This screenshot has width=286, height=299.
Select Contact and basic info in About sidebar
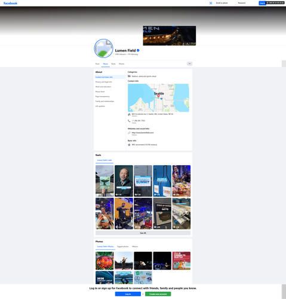[110, 77]
